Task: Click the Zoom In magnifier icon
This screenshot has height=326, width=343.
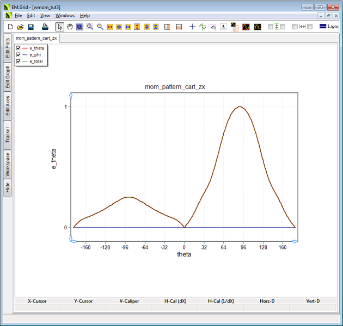Action: tap(90, 27)
